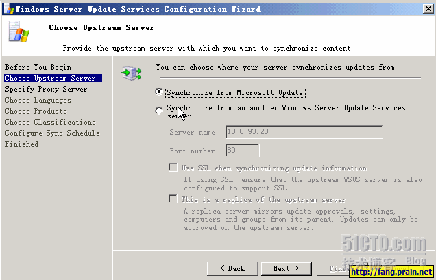This screenshot has height=280, width=436.
Task: Select Synchronize from Microsoft Update radio button
Action: pos(159,92)
